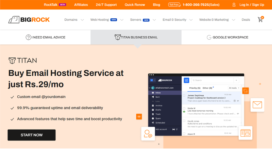
Task: Open the Affiliates link
Action: [x=81, y=5]
